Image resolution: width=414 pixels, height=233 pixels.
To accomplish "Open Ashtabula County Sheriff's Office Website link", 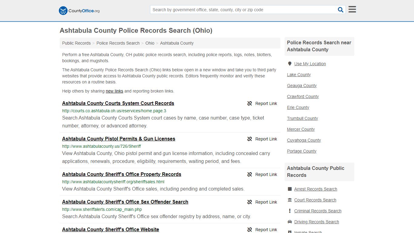I will (x=111, y=229).
